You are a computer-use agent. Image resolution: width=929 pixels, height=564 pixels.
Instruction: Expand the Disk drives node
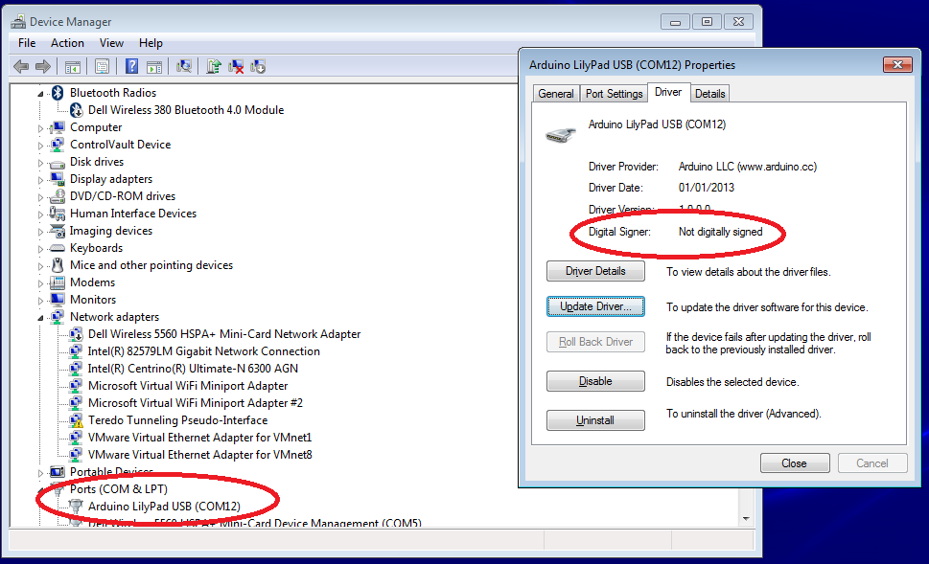[40, 162]
